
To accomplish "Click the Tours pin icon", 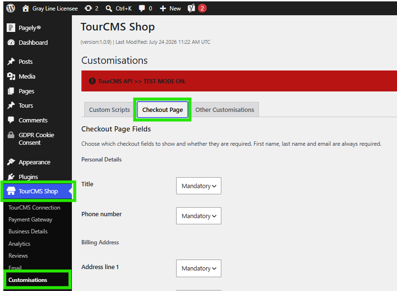I will pyautogui.click(x=11, y=105).
